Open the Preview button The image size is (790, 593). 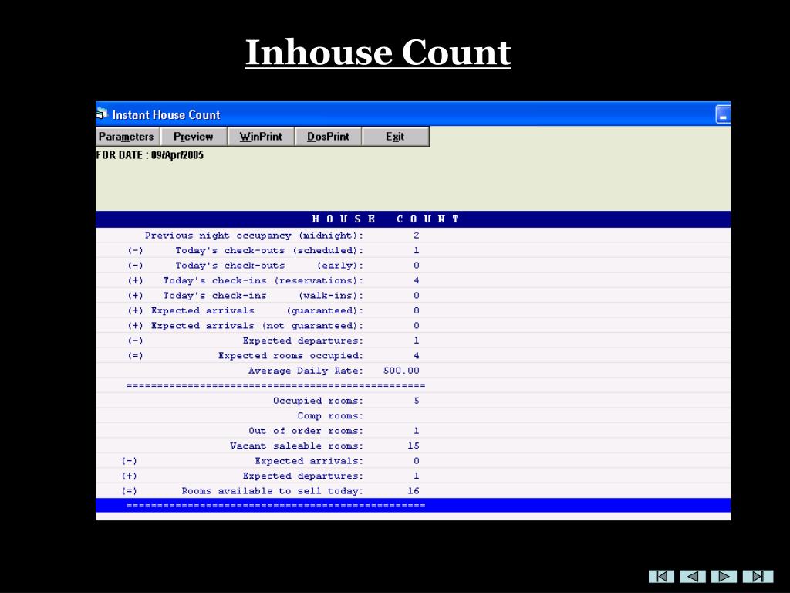194,137
